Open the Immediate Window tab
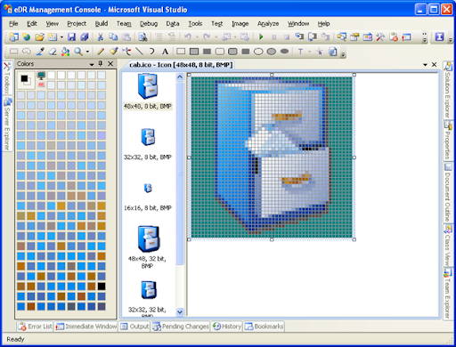 (x=86, y=327)
